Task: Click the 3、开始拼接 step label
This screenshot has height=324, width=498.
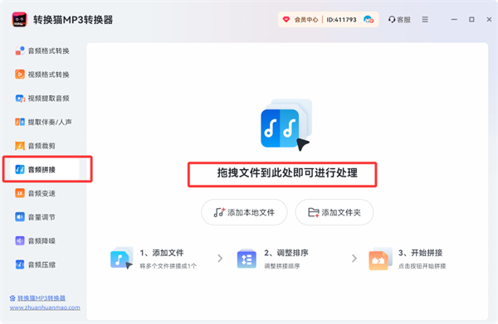Action: tap(421, 253)
